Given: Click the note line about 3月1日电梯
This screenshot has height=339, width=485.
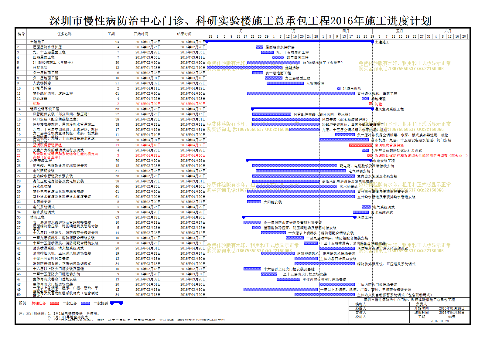Looking at the screenshot, I should [x=73, y=313].
